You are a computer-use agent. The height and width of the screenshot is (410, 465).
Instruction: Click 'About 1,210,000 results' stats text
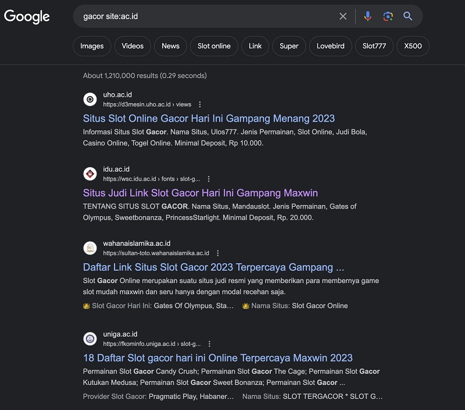coord(145,76)
